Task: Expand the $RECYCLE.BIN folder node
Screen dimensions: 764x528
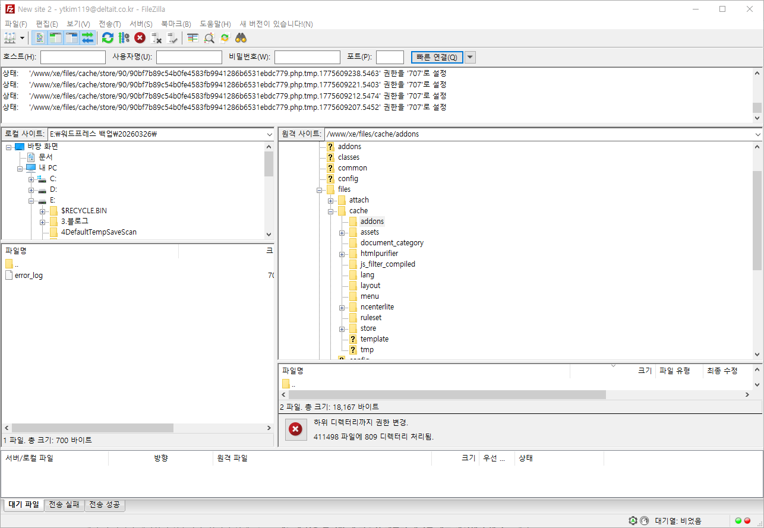Action: [43, 211]
